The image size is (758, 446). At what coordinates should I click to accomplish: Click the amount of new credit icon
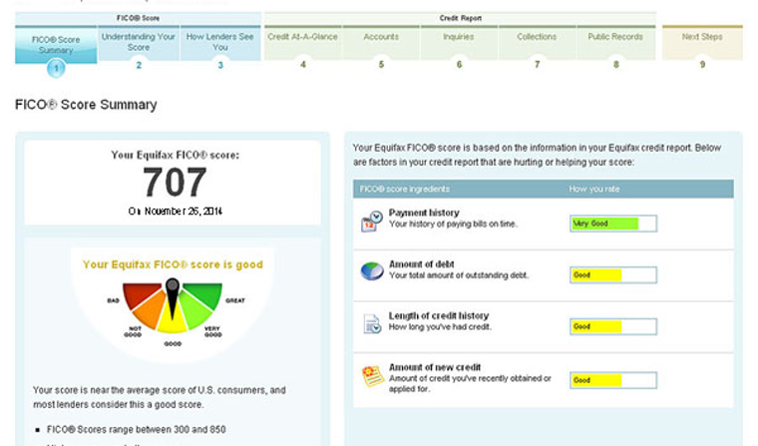point(372,376)
